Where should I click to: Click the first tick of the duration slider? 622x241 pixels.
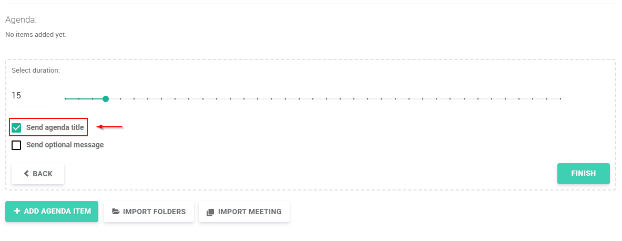tap(65, 99)
